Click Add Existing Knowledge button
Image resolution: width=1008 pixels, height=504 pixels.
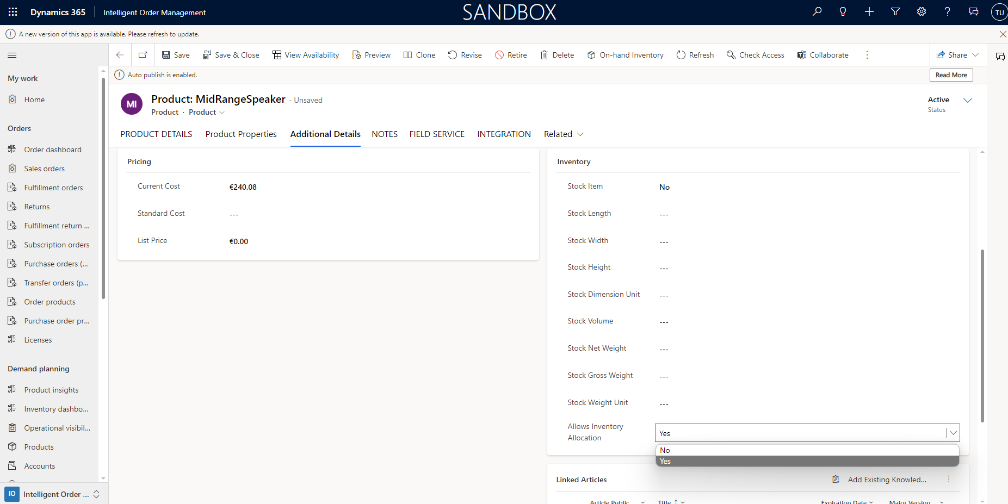coord(880,480)
